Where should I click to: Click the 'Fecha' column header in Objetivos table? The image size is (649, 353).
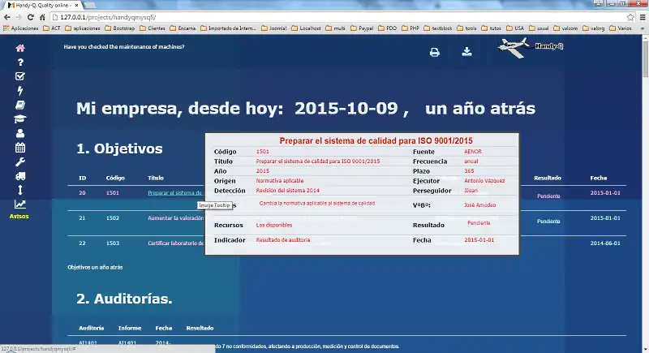pyautogui.click(x=598, y=178)
